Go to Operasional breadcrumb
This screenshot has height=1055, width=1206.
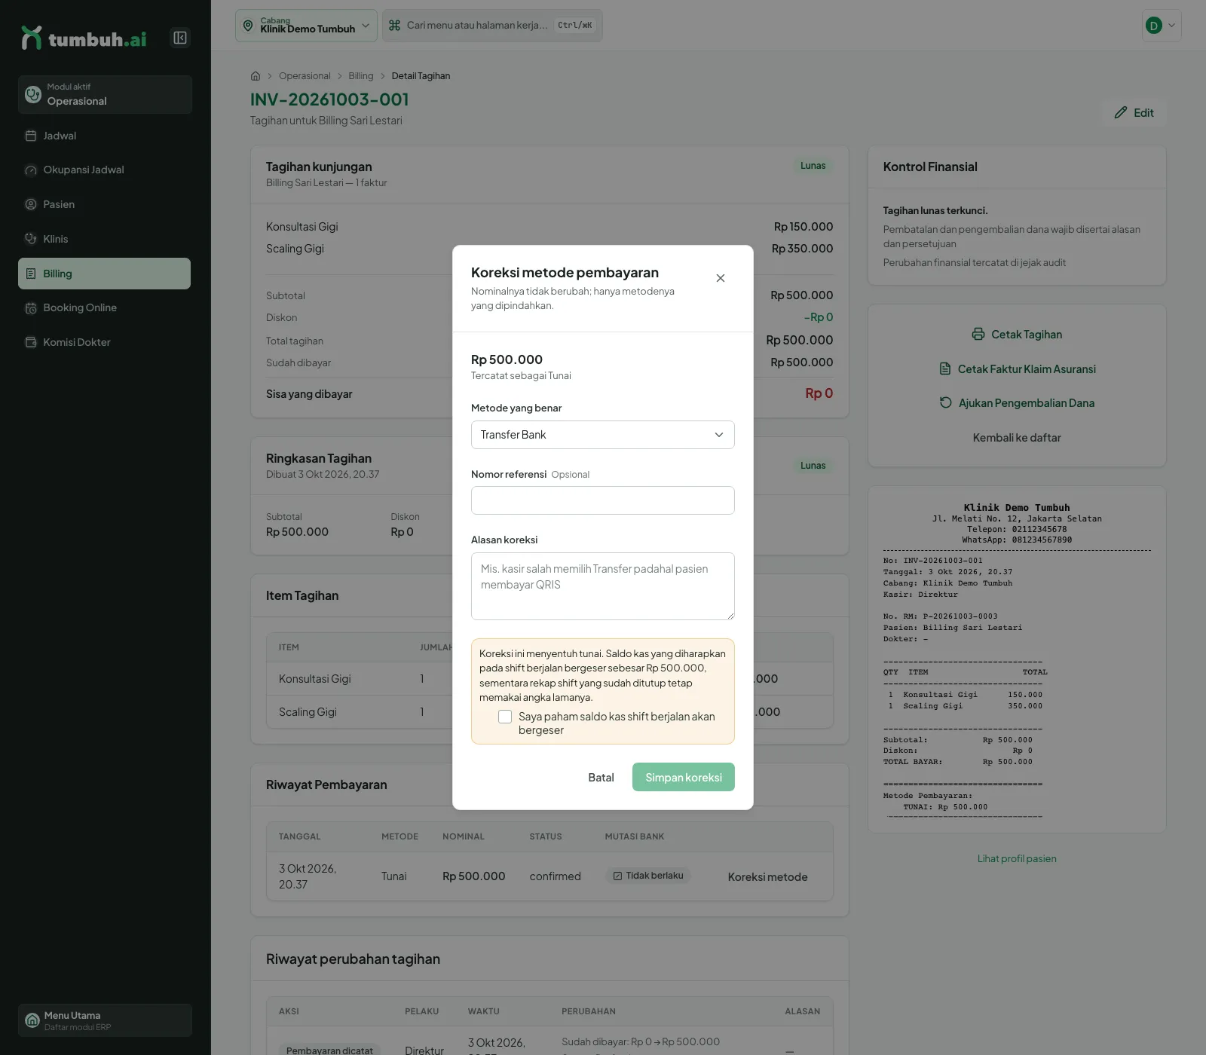point(305,76)
